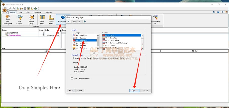Select the Compensation group
229x108 pixels.
(15, 35)
